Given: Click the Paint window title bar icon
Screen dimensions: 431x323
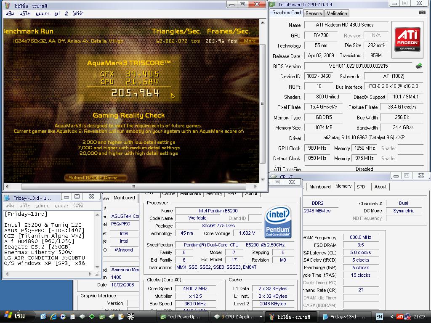Looking at the screenshot, I should [8, 5].
